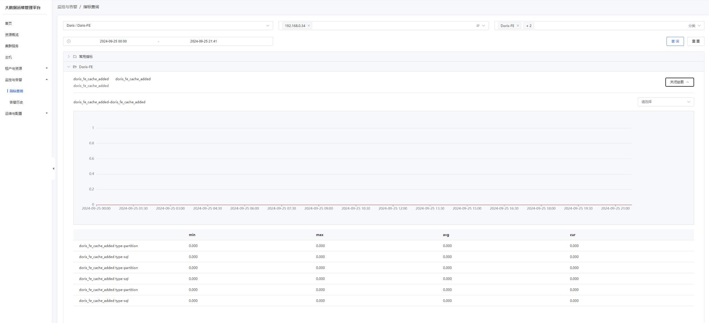This screenshot has height=323, width=709.
Task: Open the IP selector dropdown arrow
Action: tap(484, 26)
